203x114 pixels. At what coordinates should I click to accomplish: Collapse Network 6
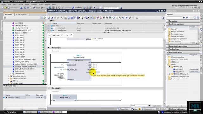[x=49, y=88]
